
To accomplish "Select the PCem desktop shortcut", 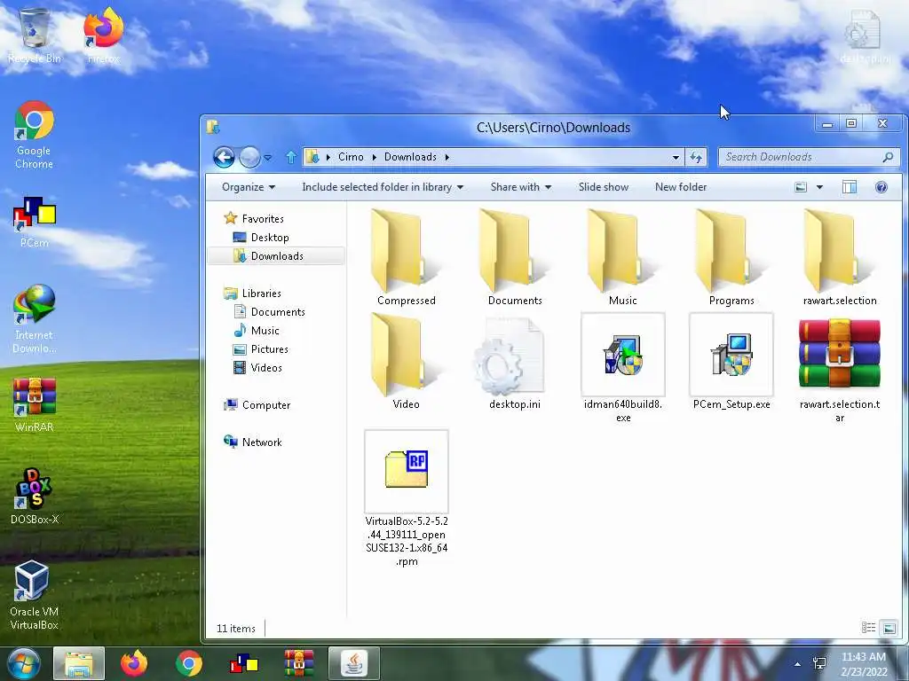I will (35, 223).
